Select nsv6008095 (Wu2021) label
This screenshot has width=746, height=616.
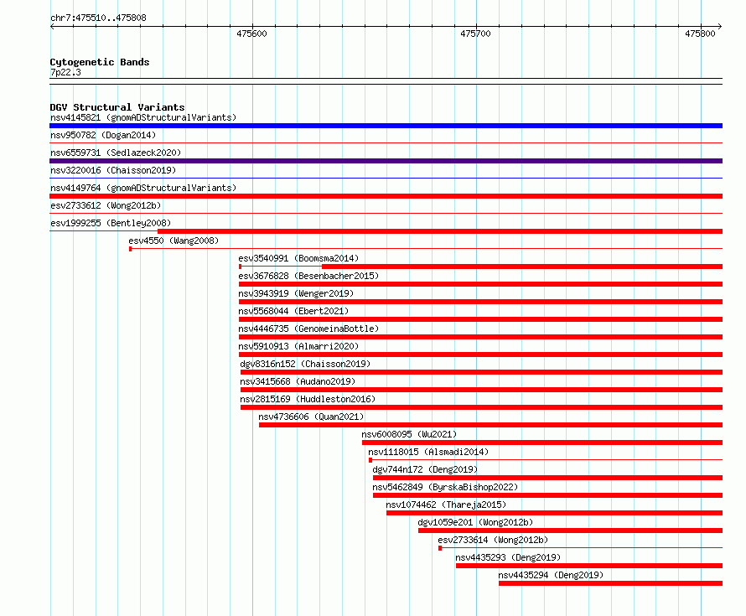coord(409,434)
